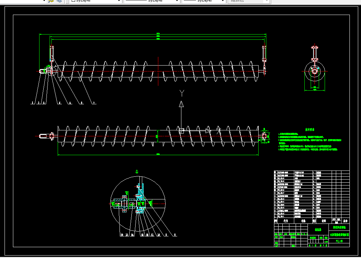Viewport: 361px width, 258px height.
Task: Open the Layer States Manager icon
Action: 59,1
